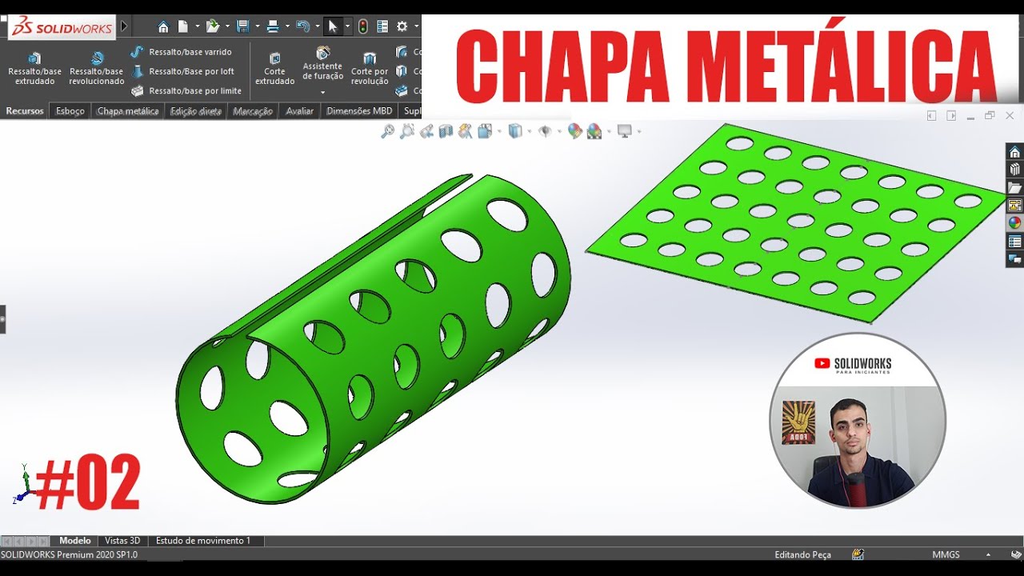This screenshot has height=576, width=1024.
Task: Open Appearances color ball tab in task pane
Action: point(1014,223)
